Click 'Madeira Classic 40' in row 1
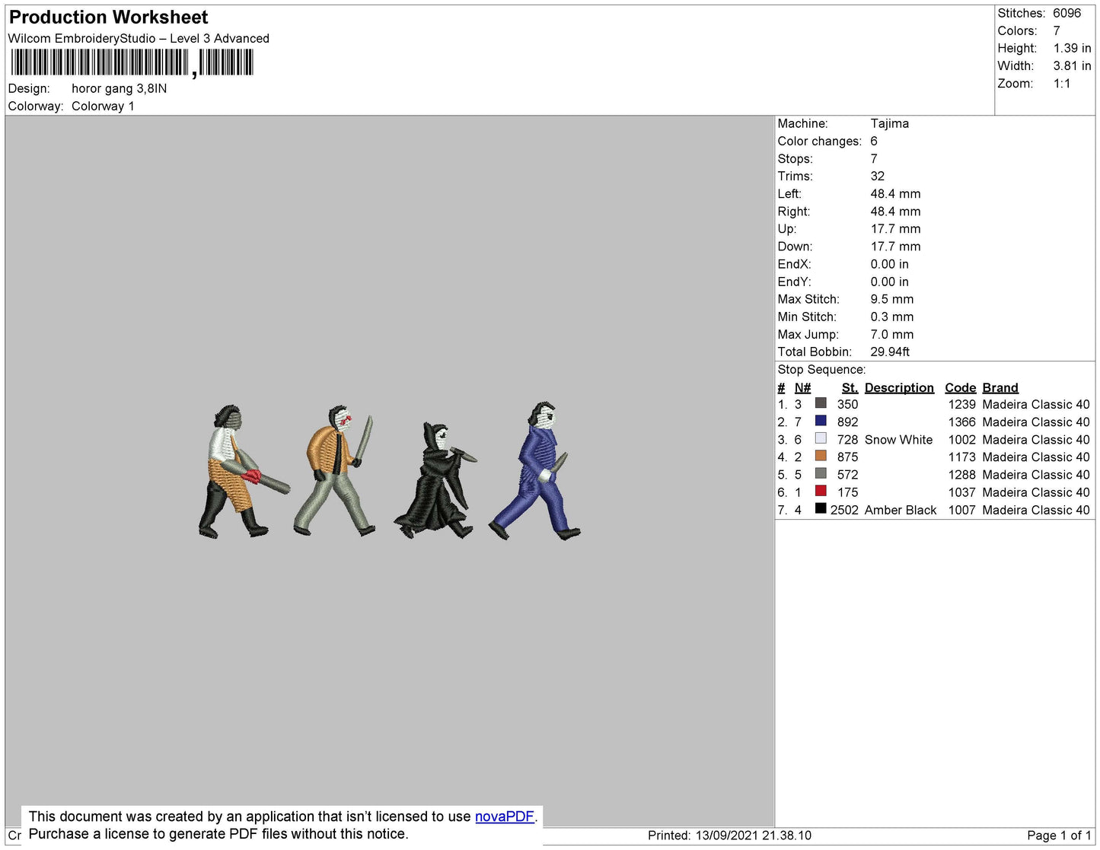Viewport: 1100px width, 850px height. tap(1036, 404)
